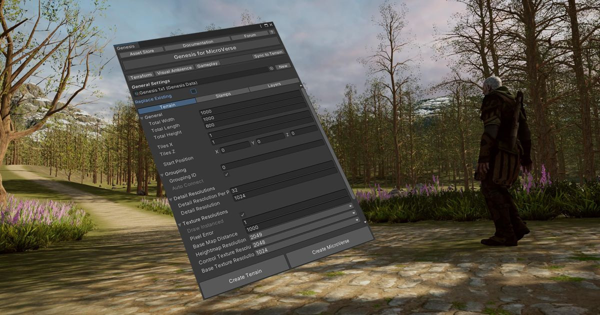Open the Gameplay tab
This screenshot has width=600, height=315.
pos(206,64)
